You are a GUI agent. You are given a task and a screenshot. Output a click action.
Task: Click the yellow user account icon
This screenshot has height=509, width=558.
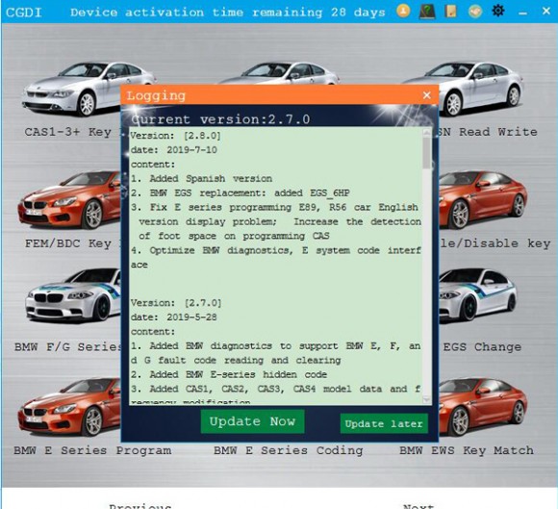(403, 11)
